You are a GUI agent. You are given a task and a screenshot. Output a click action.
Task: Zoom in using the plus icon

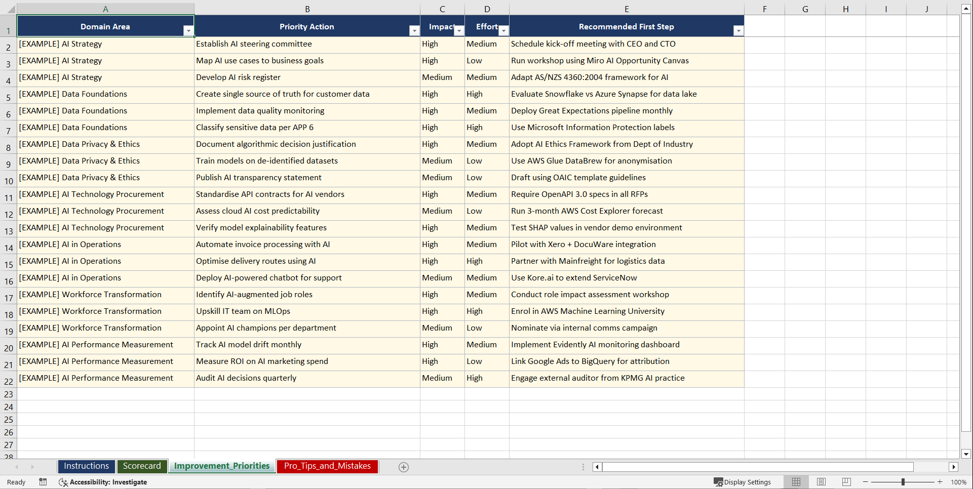[940, 482]
